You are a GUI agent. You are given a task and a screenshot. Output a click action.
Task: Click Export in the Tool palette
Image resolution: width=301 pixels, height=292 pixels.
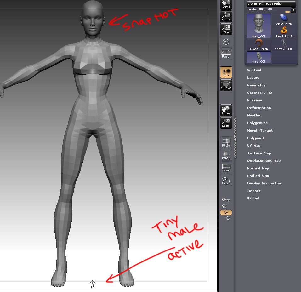(x=253, y=198)
